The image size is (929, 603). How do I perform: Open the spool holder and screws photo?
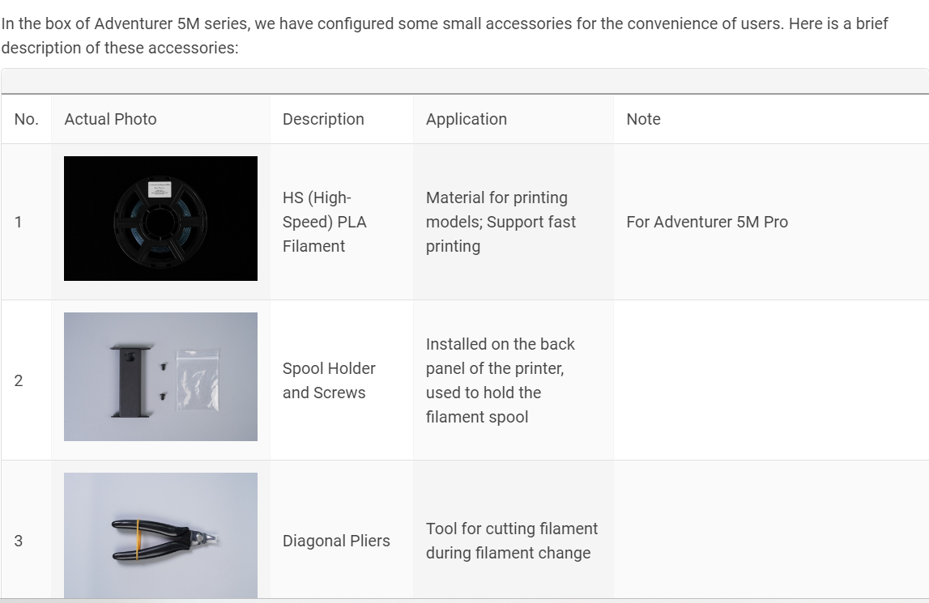click(160, 376)
